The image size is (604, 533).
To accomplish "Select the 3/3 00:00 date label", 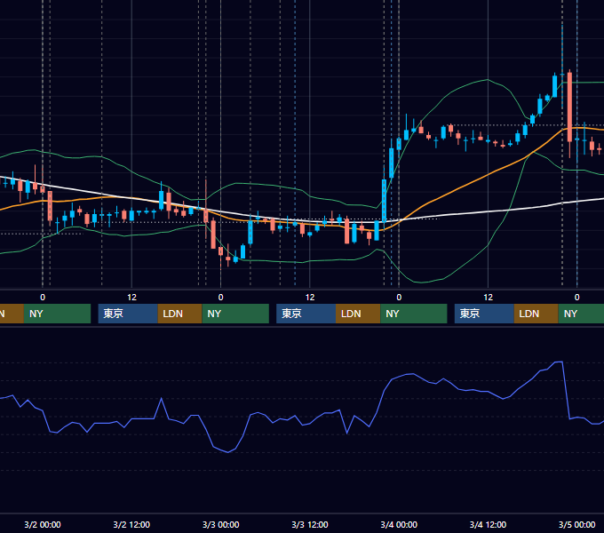I will tap(220, 524).
